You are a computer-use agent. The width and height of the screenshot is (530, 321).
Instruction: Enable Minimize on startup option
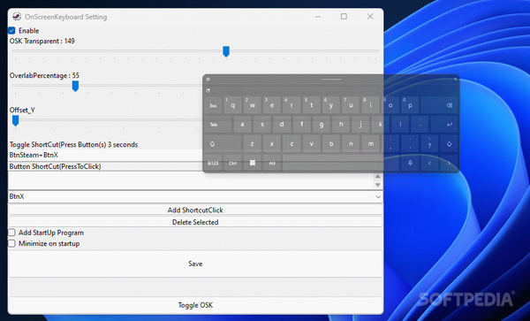[x=11, y=243]
